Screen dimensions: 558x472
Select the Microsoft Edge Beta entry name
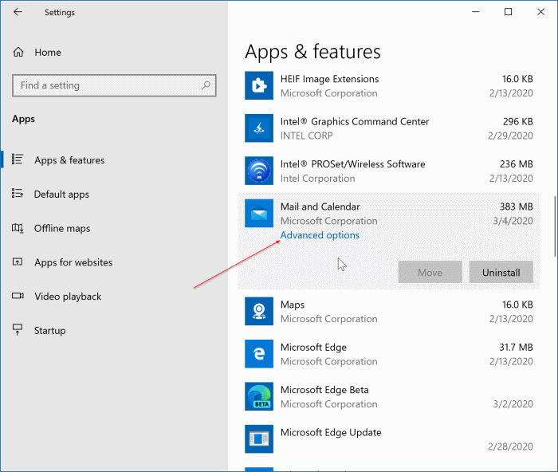[x=324, y=390]
